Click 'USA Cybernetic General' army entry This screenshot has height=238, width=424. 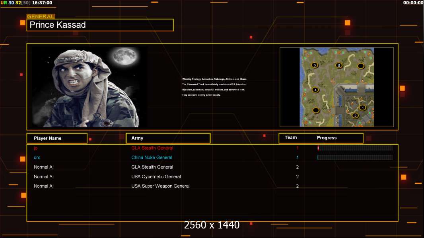coord(156,177)
